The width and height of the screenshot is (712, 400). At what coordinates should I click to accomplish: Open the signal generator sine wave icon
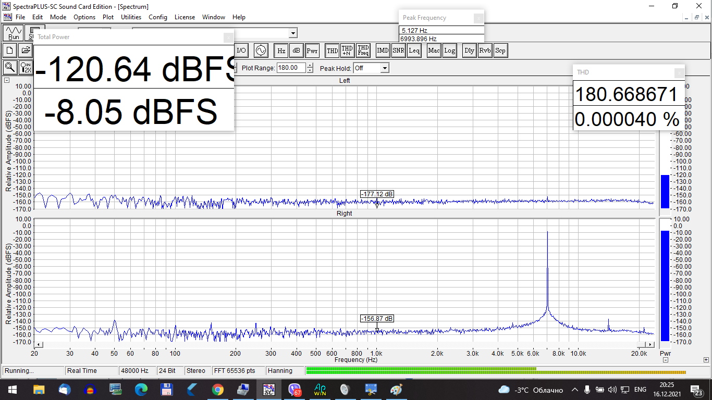(261, 51)
